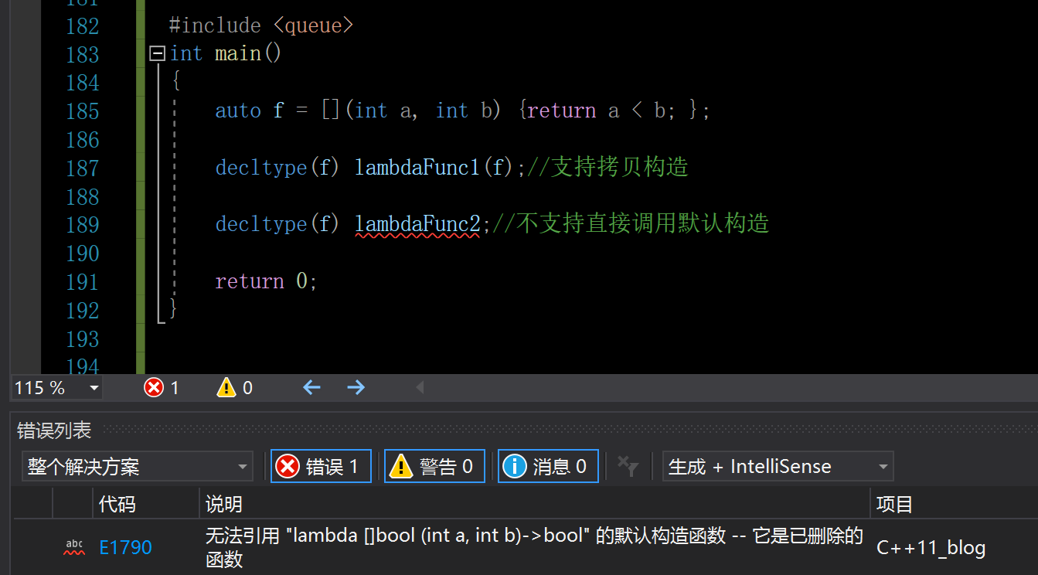Sort error list by 说明 column
The height and width of the screenshot is (575, 1038).
click(x=535, y=505)
